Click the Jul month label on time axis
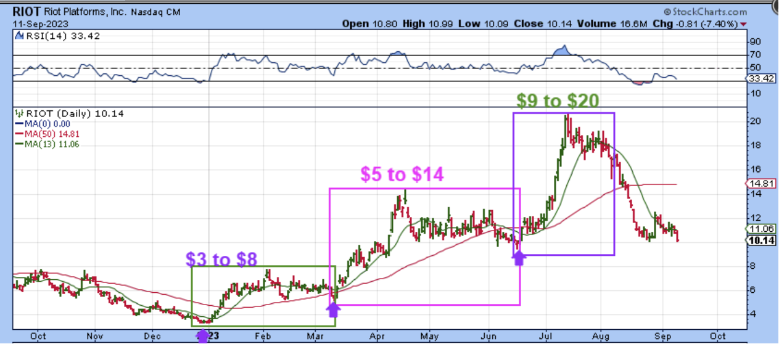The width and height of the screenshot is (779, 344). coord(545,337)
